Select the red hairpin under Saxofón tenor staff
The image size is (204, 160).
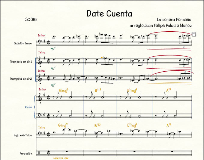(169, 49)
